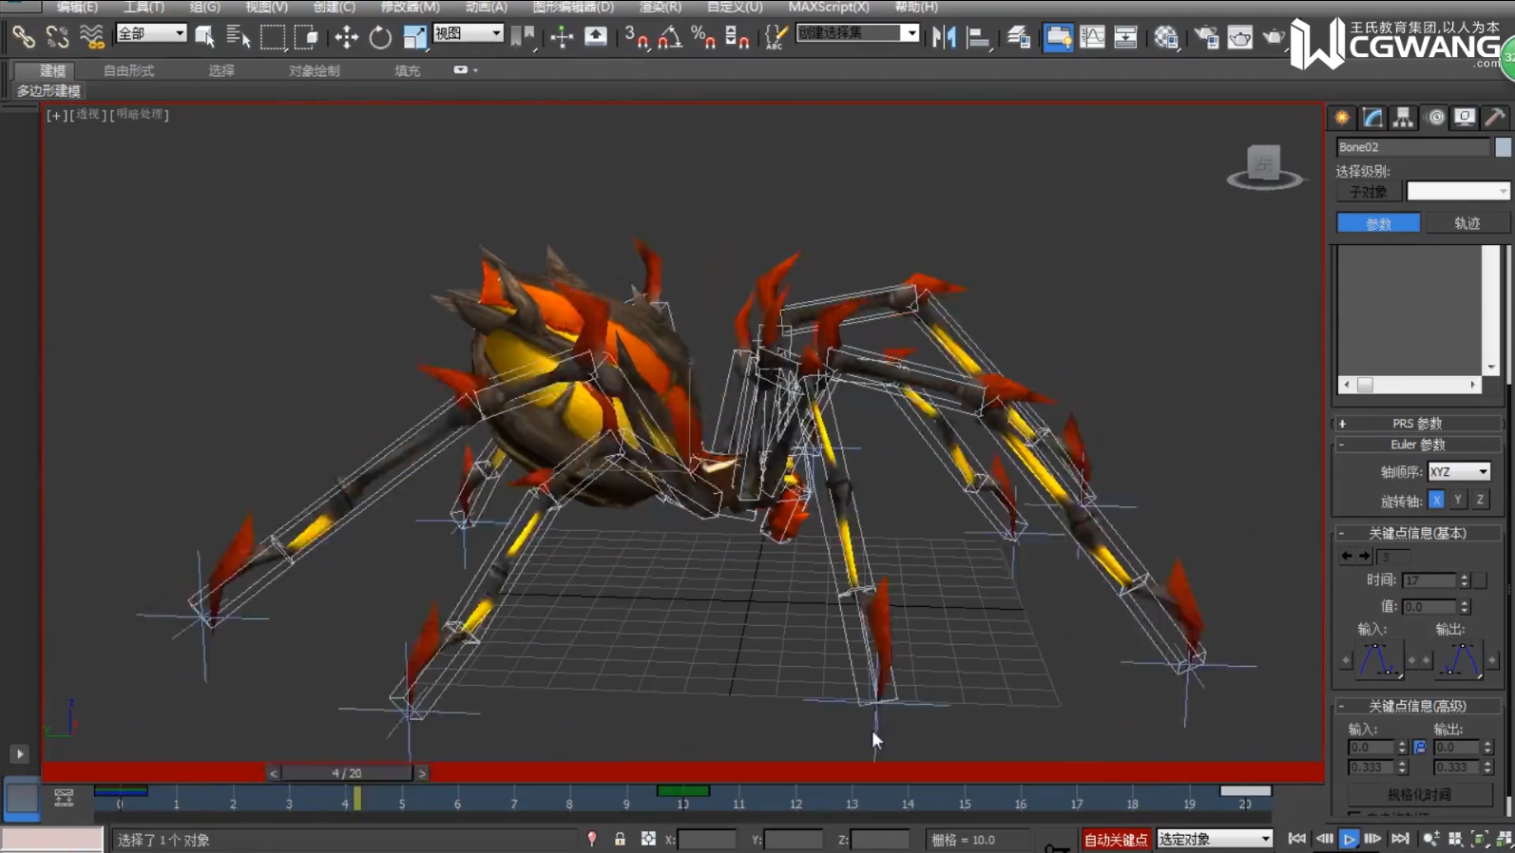The width and height of the screenshot is (1515, 853).
Task: Open the Display command panel tab
Action: [x=1465, y=117]
